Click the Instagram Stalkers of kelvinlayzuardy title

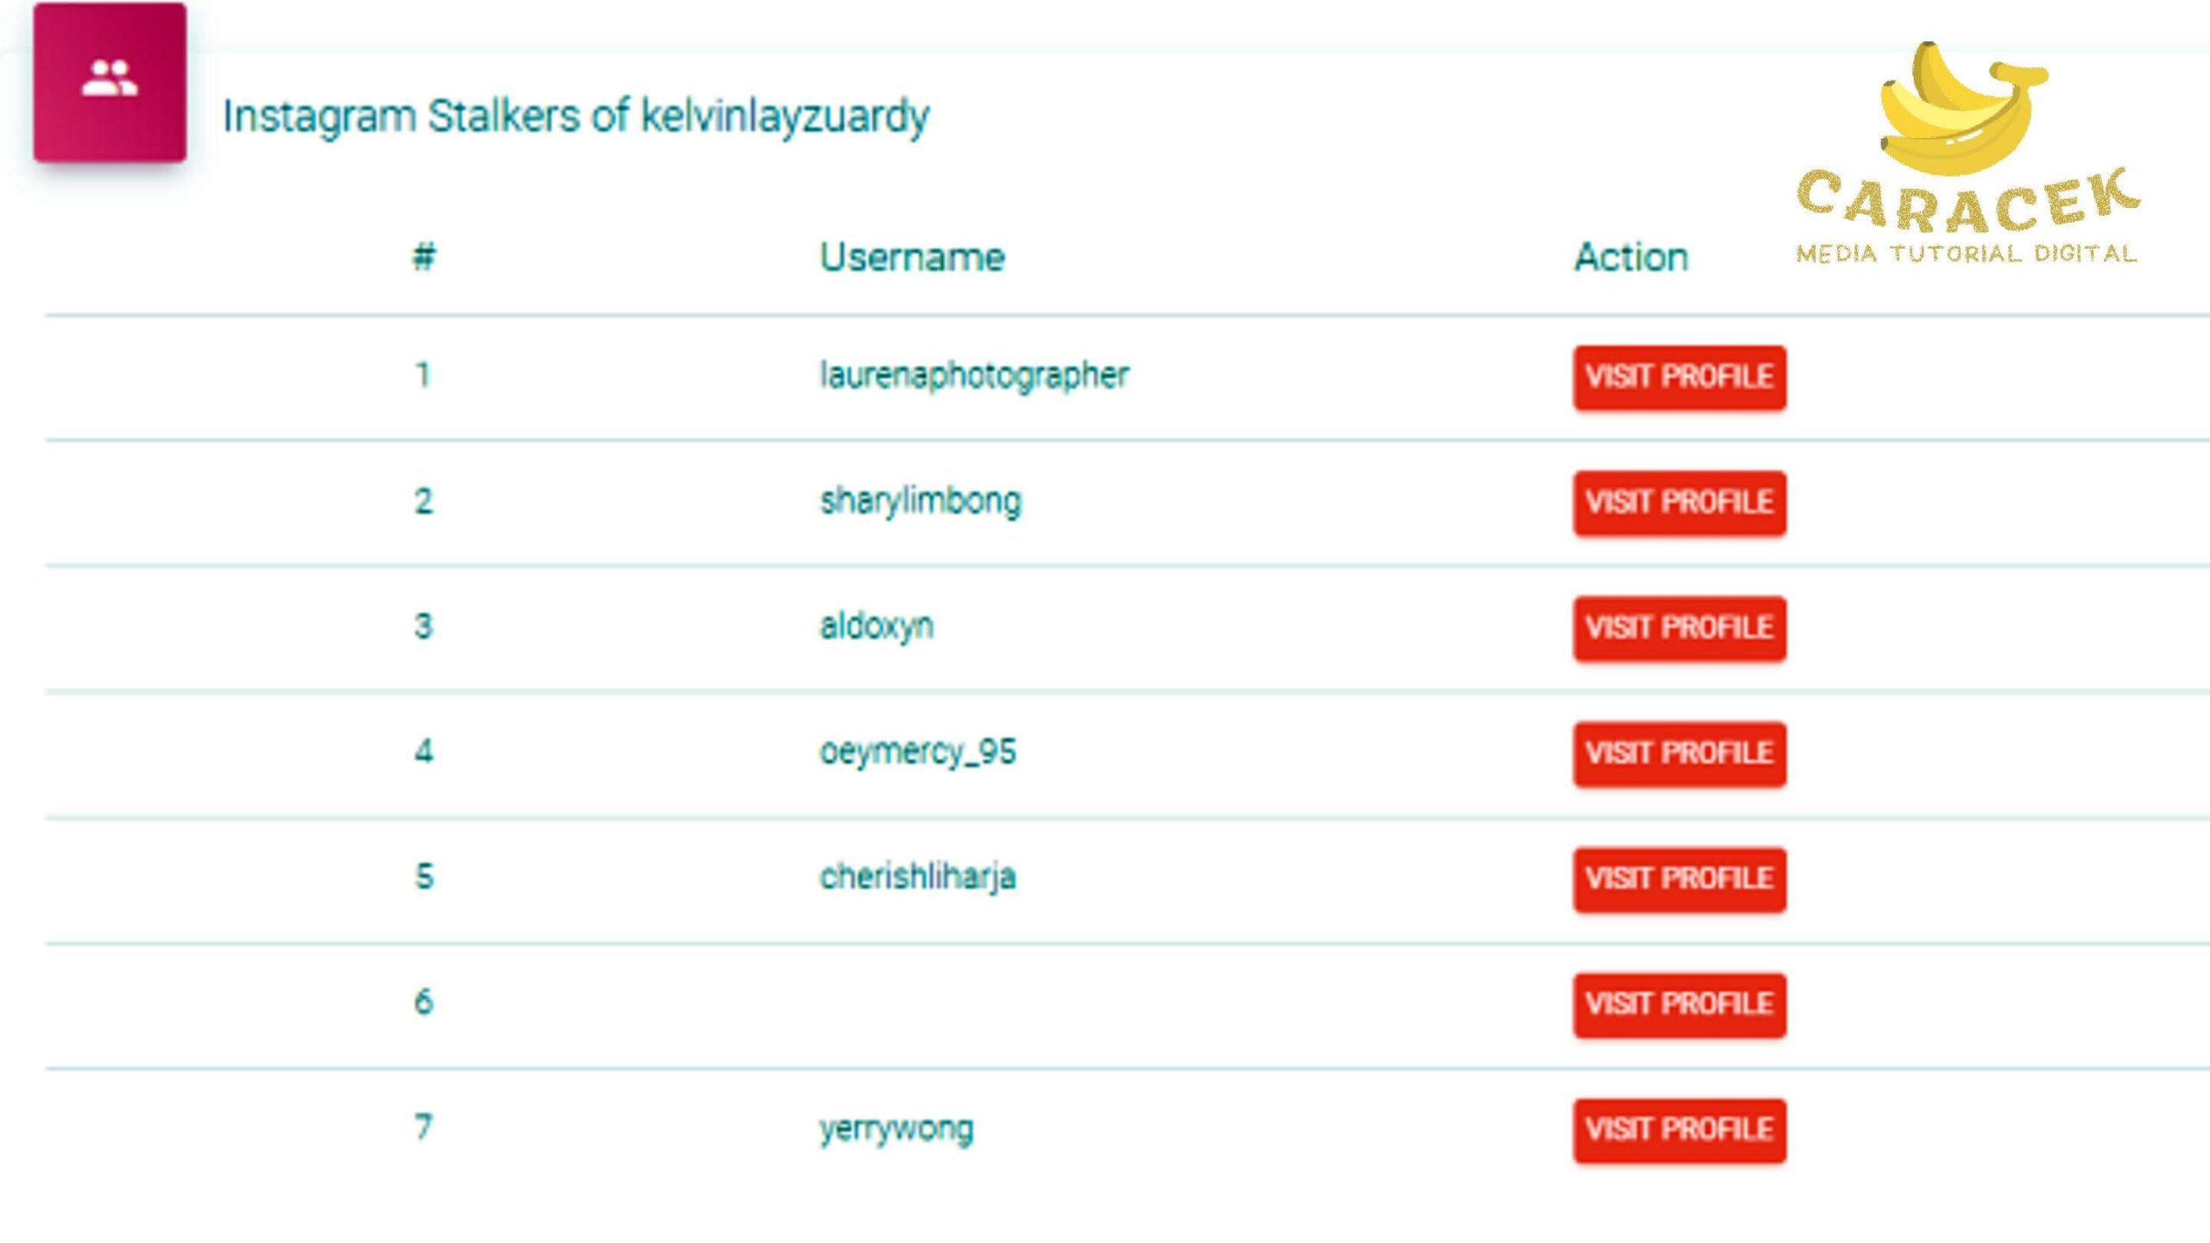click(x=576, y=117)
